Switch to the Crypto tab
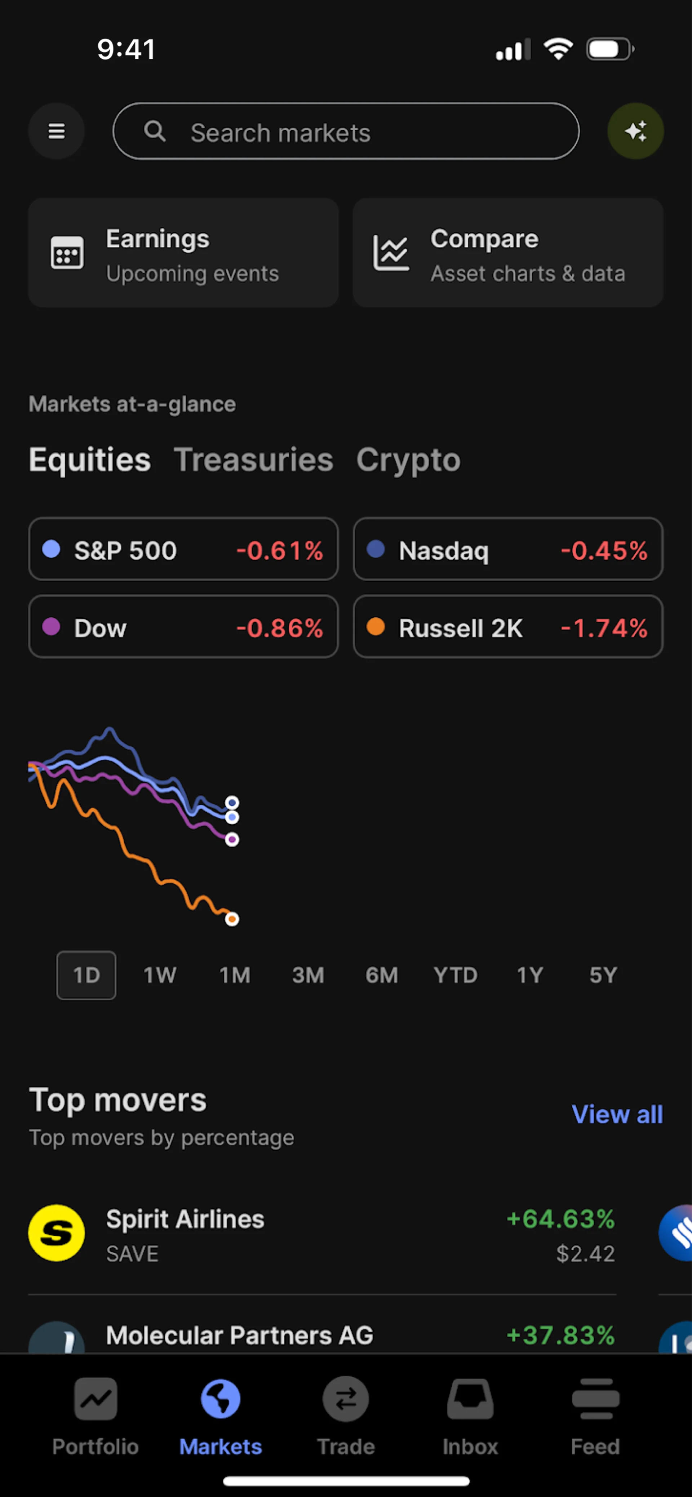 [408, 460]
